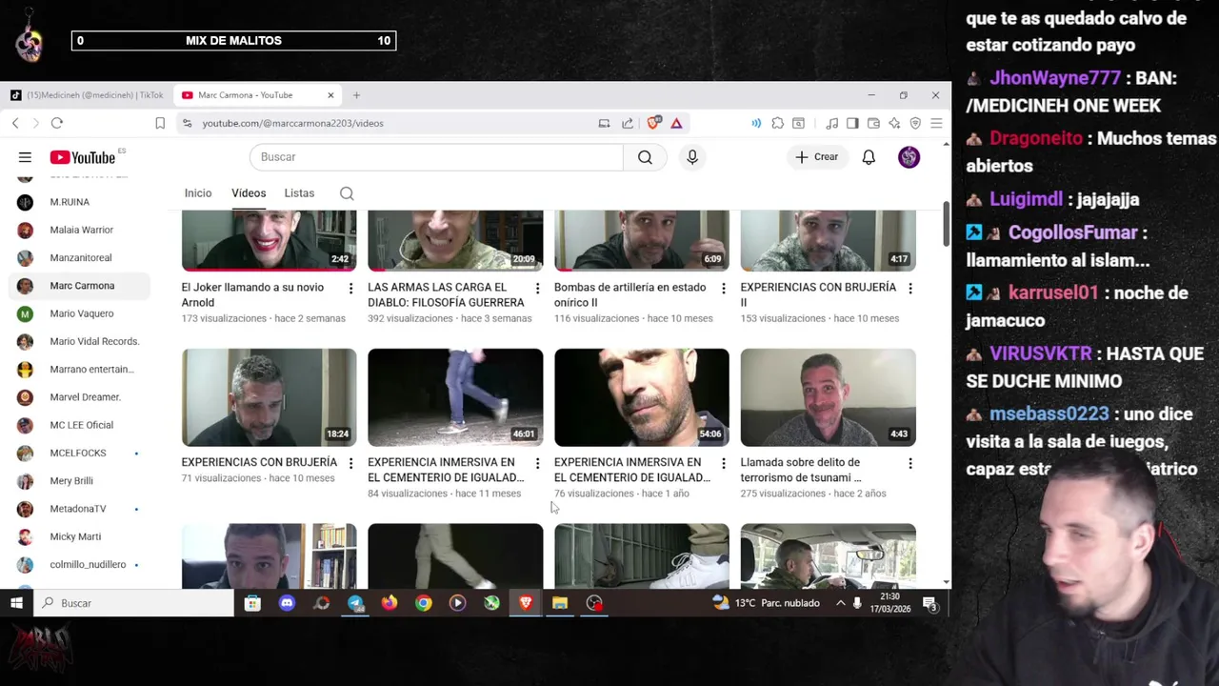The width and height of the screenshot is (1219, 686).
Task: Open the Marvel Dreamer. subscription
Action: 85,397
